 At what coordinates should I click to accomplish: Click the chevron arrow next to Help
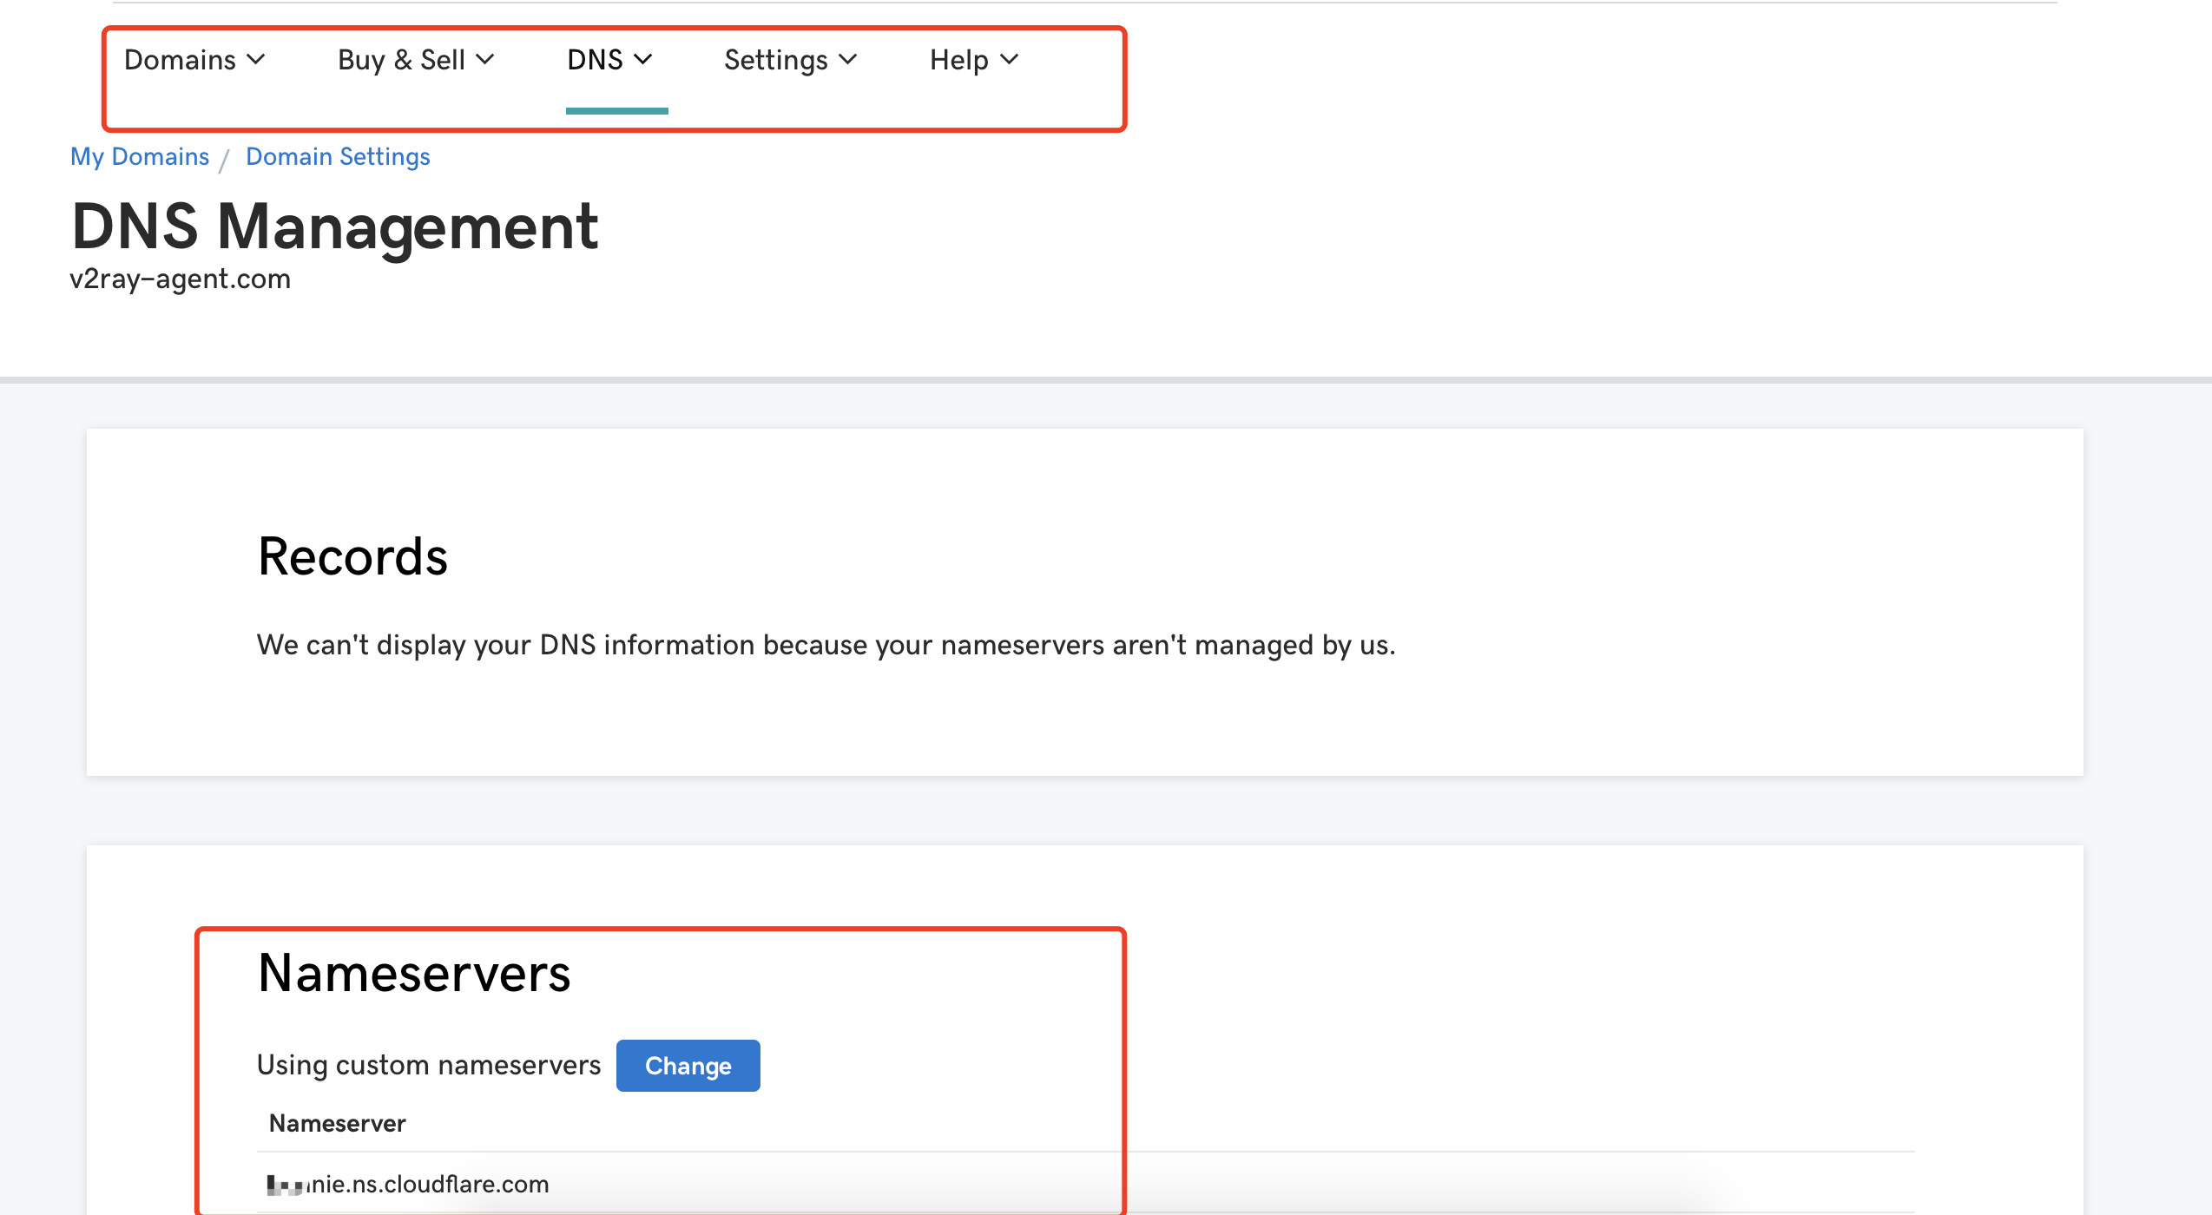1009,59
